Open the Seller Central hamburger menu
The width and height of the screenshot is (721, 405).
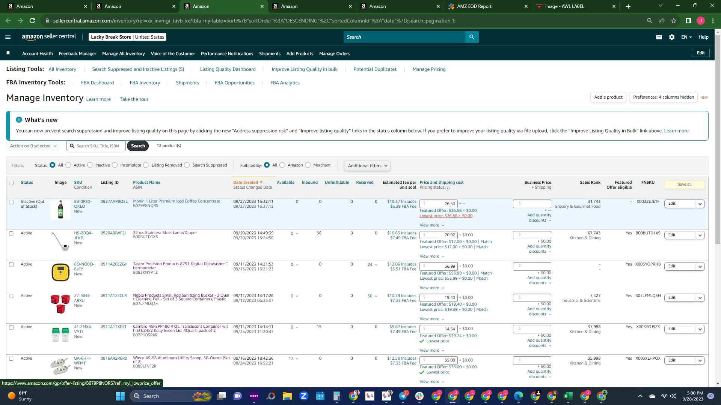[x=8, y=37]
